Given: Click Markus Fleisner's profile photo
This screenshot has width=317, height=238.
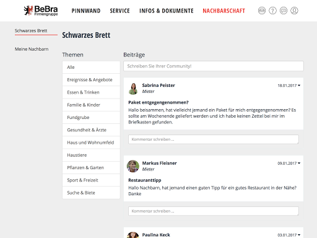Looking at the screenshot, I should 133,166.
